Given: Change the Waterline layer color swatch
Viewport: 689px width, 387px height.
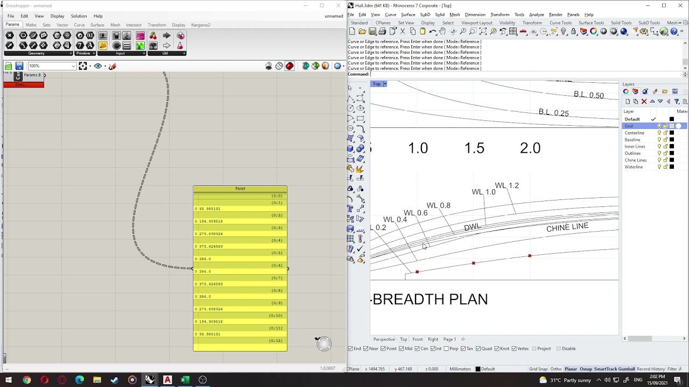Looking at the screenshot, I should pyautogui.click(x=672, y=167).
